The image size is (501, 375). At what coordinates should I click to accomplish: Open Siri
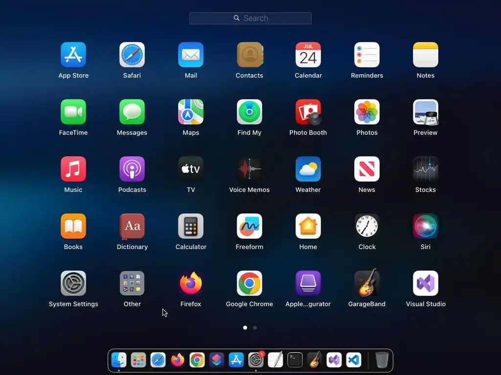tap(426, 226)
